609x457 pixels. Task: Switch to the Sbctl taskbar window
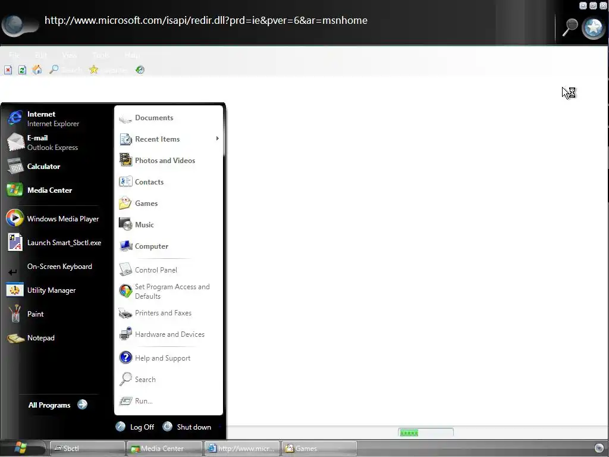87,449
